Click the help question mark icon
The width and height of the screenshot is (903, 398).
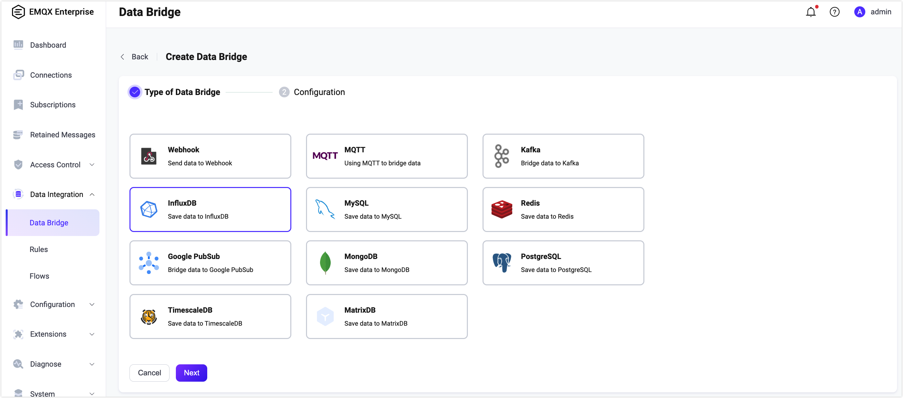834,12
